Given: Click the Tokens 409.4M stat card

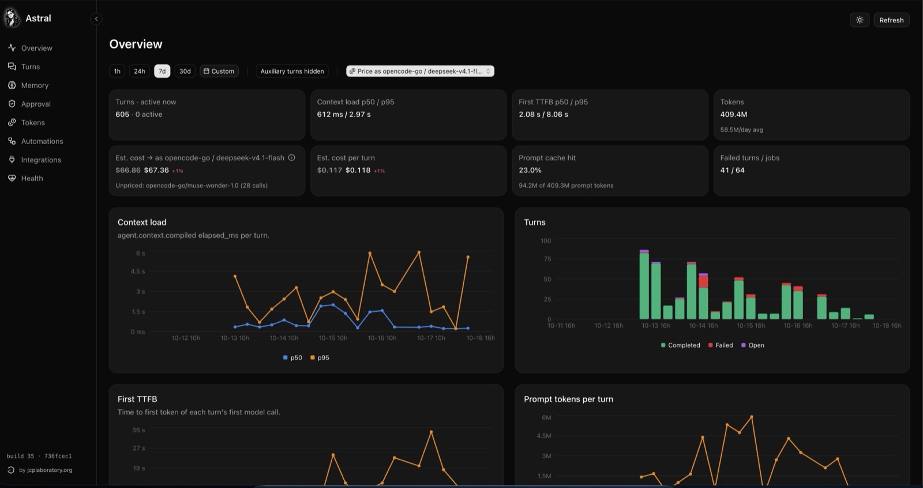Looking at the screenshot, I should (x=812, y=115).
